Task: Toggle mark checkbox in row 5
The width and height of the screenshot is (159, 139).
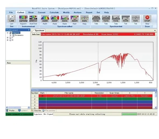Action: [x=42, y=108]
